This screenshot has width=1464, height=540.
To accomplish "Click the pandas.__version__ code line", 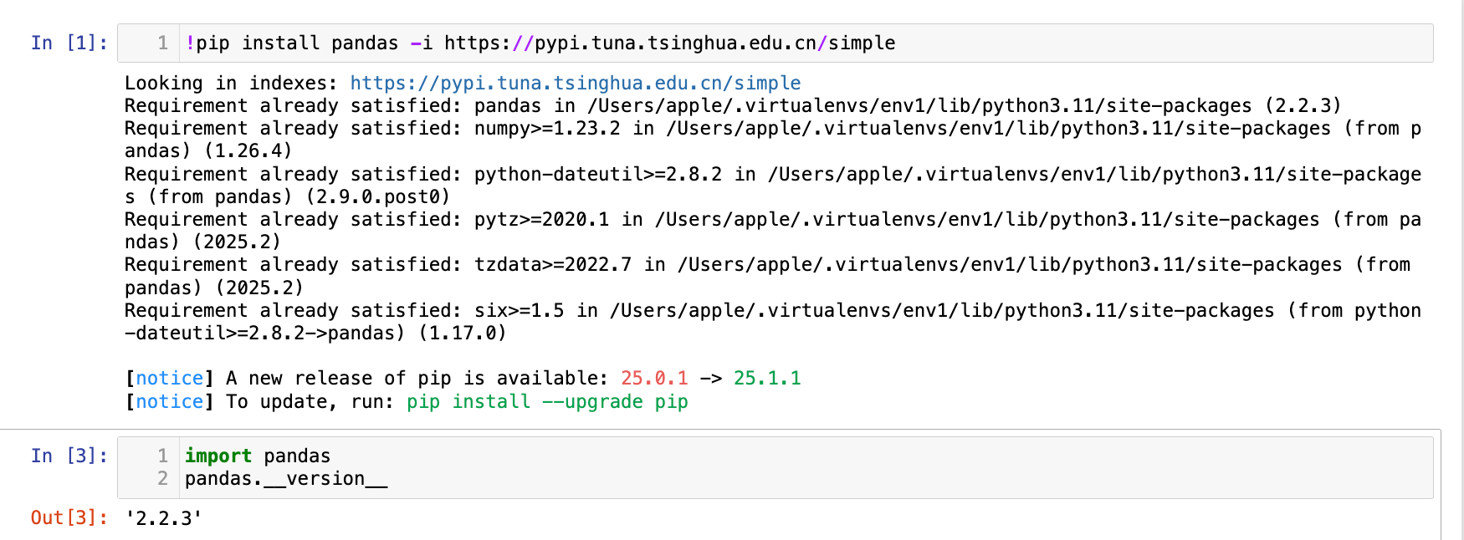I will (286, 478).
